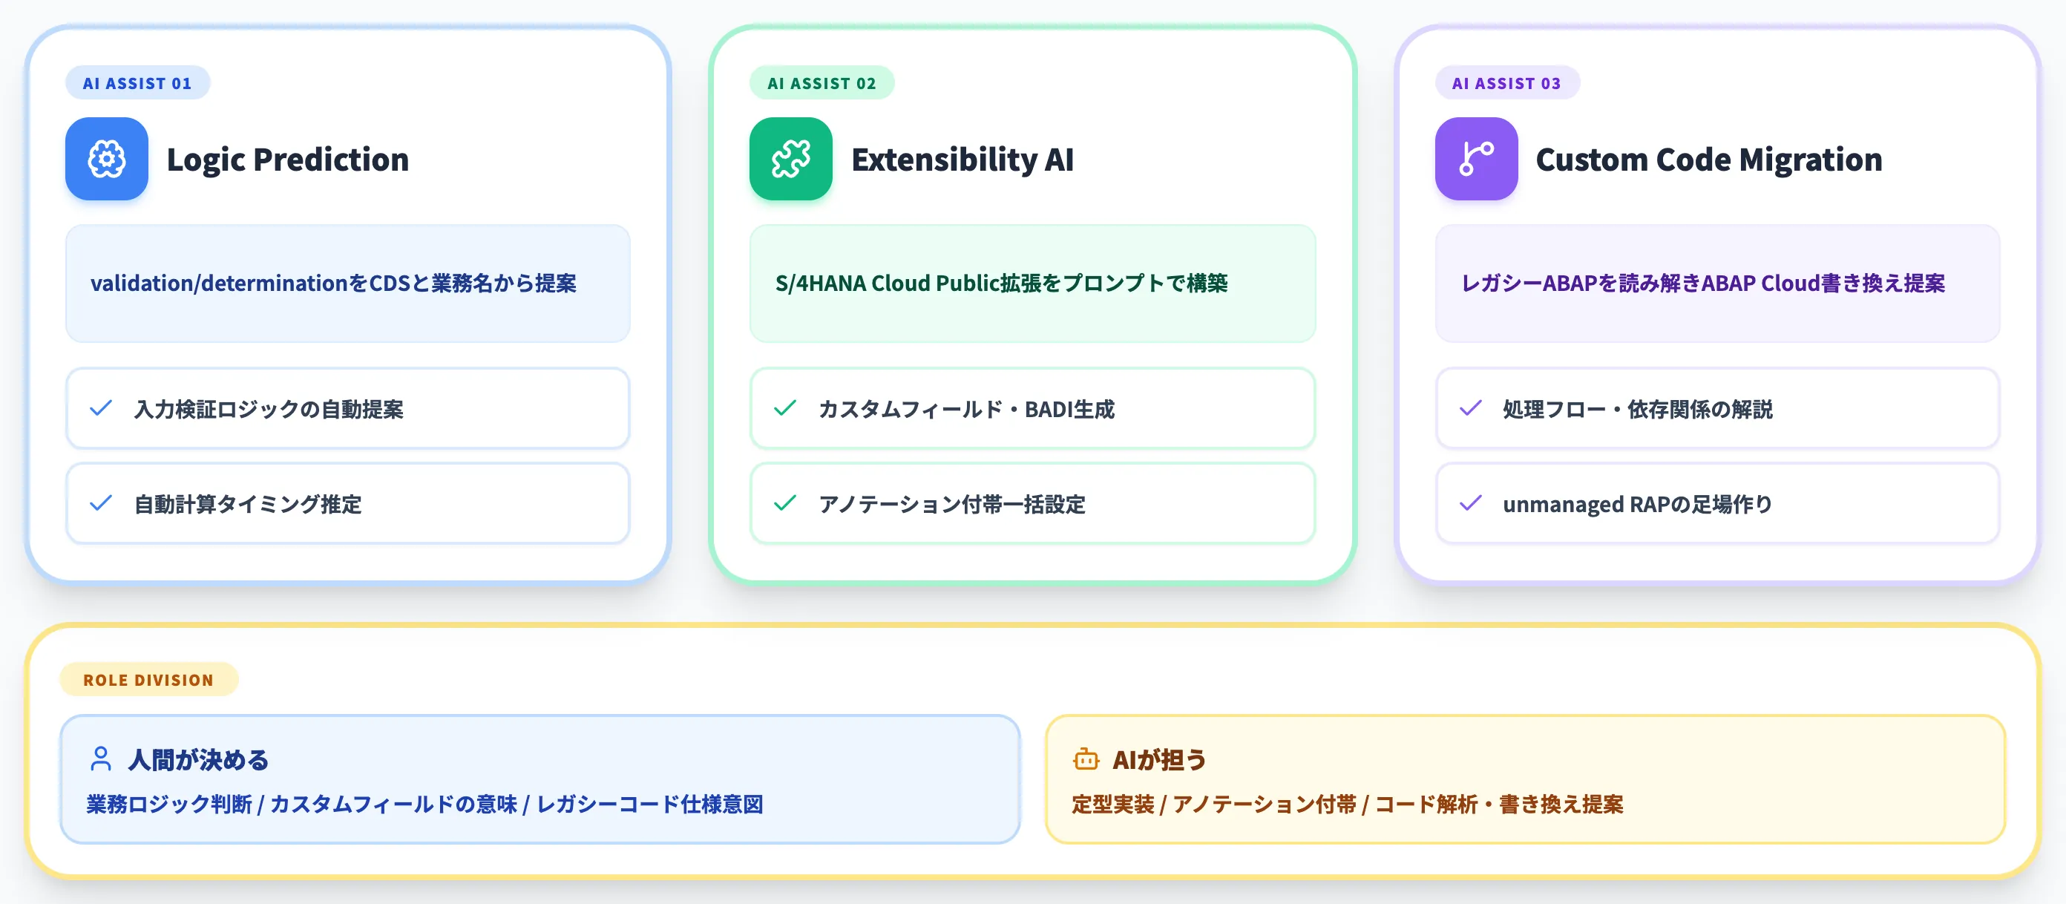Viewport: 2066px width, 904px height.
Task: Click the robot icon next to AIが担う
Action: (1086, 759)
